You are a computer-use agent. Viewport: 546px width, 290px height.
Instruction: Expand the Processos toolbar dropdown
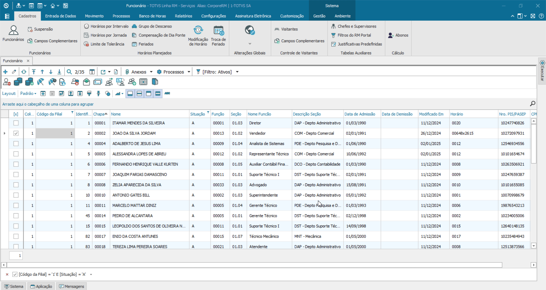click(189, 72)
